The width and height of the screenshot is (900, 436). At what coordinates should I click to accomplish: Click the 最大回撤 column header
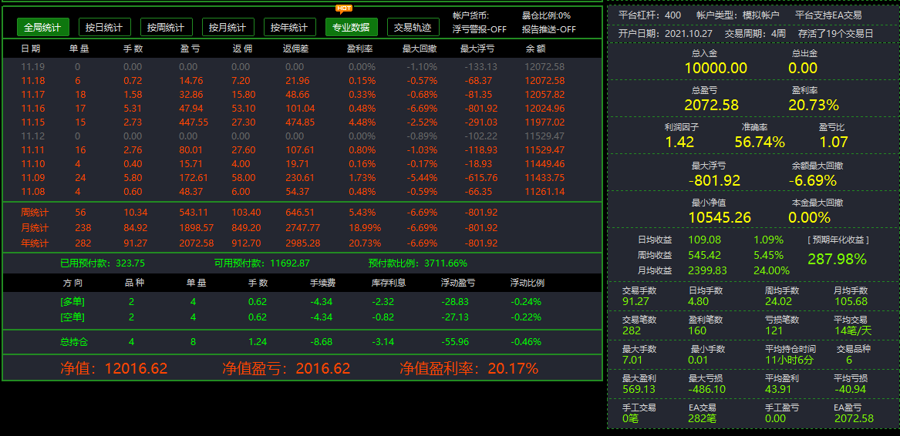click(x=421, y=49)
